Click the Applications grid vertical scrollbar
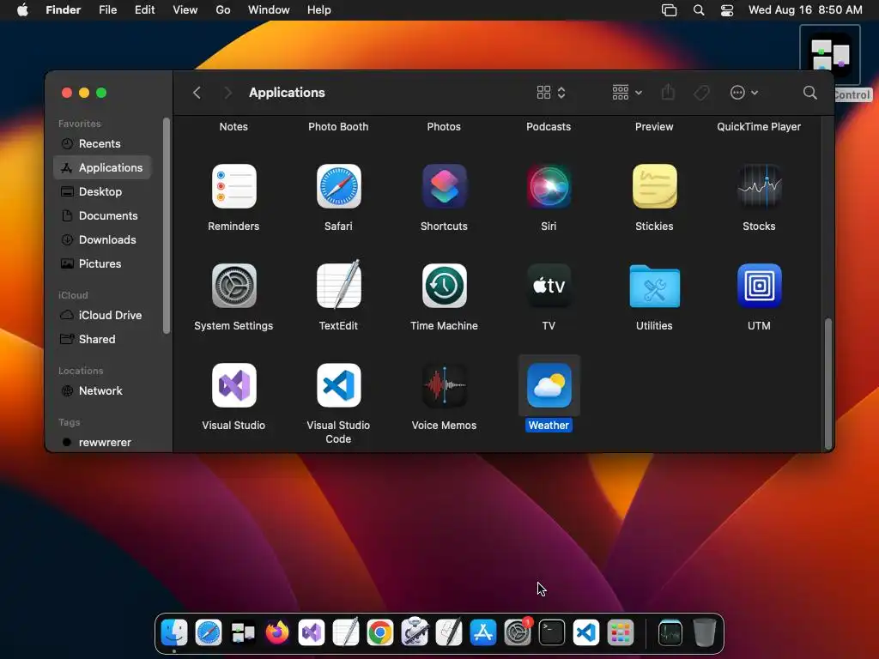This screenshot has height=659, width=879. click(x=828, y=384)
